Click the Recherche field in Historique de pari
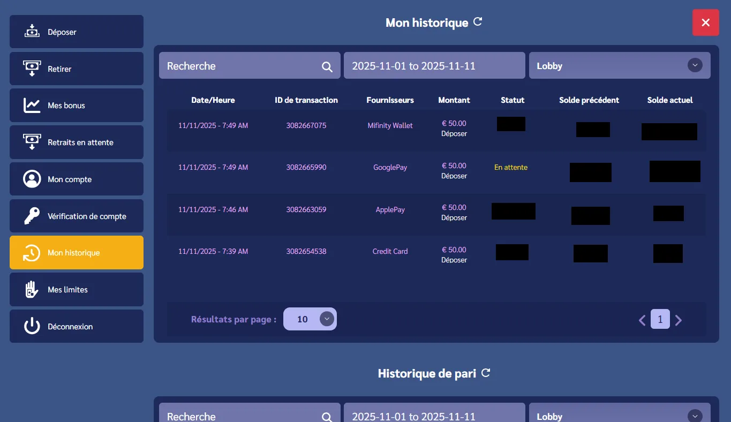The image size is (731, 422). 250,413
